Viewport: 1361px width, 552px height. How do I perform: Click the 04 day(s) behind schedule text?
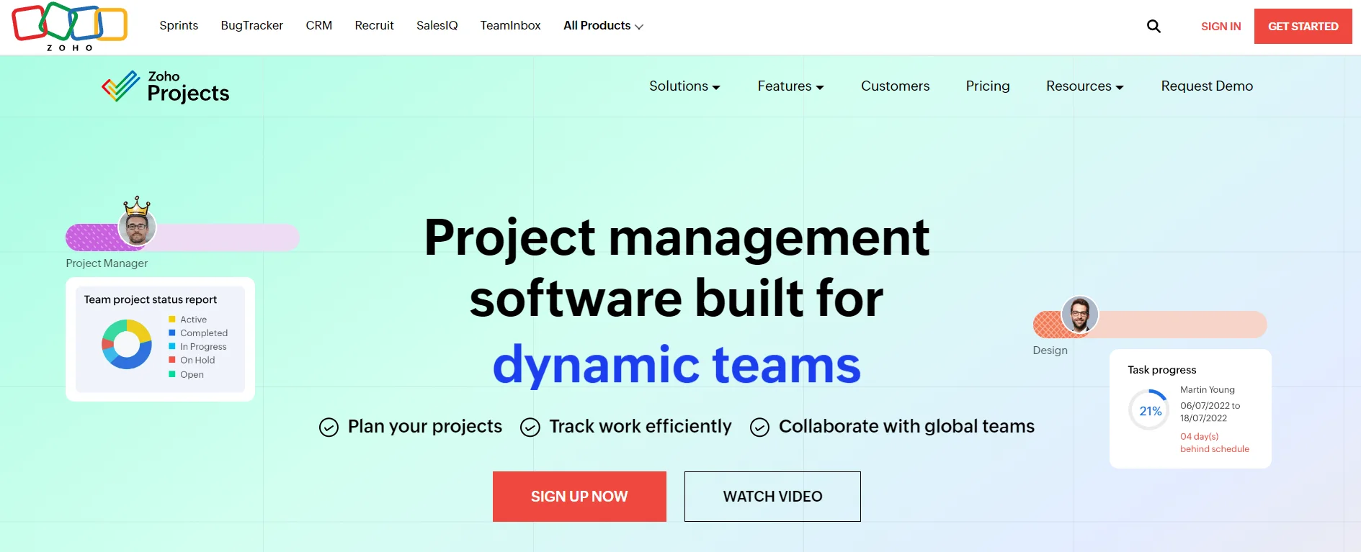[x=1215, y=443]
